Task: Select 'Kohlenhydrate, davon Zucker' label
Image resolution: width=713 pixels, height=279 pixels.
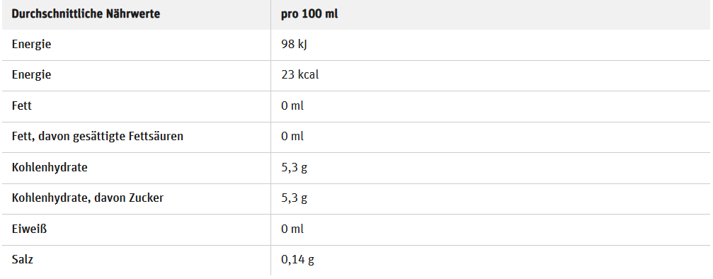Action: pyautogui.click(x=88, y=198)
